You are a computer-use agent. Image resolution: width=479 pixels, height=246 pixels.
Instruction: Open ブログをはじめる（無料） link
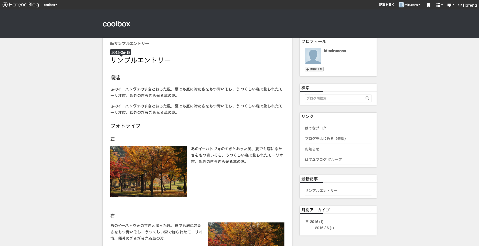coord(325,138)
